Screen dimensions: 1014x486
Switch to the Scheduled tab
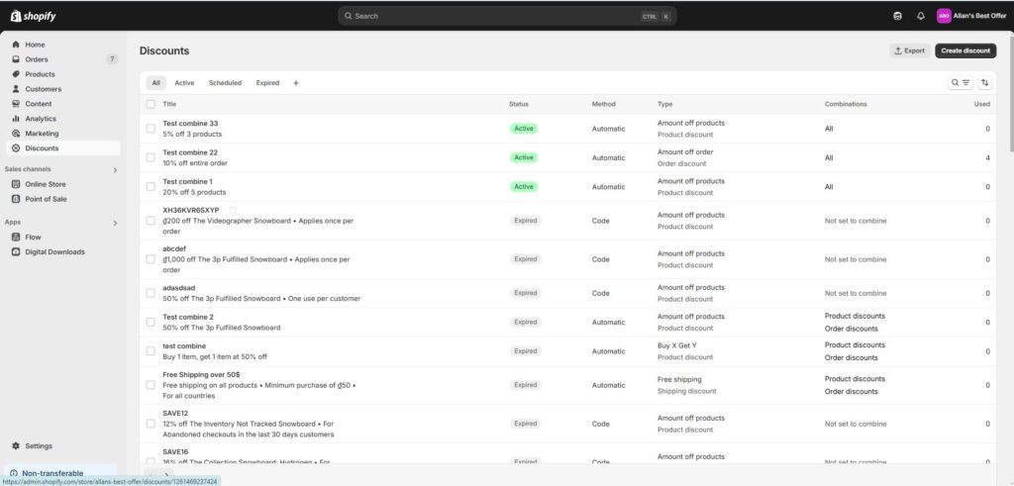(x=225, y=83)
